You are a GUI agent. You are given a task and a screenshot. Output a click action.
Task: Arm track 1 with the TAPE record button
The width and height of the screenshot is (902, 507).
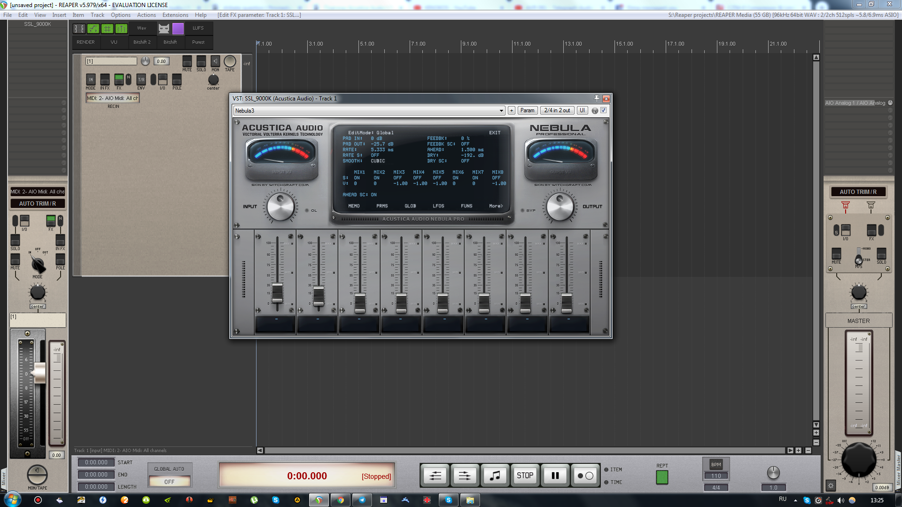click(x=230, y=62)
